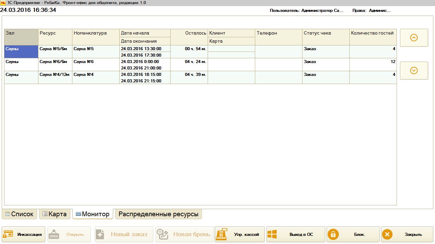Click remaining time 00 ч. 54 м.
The width and height of the screenshot is (435, 244).
click(189, 52)
